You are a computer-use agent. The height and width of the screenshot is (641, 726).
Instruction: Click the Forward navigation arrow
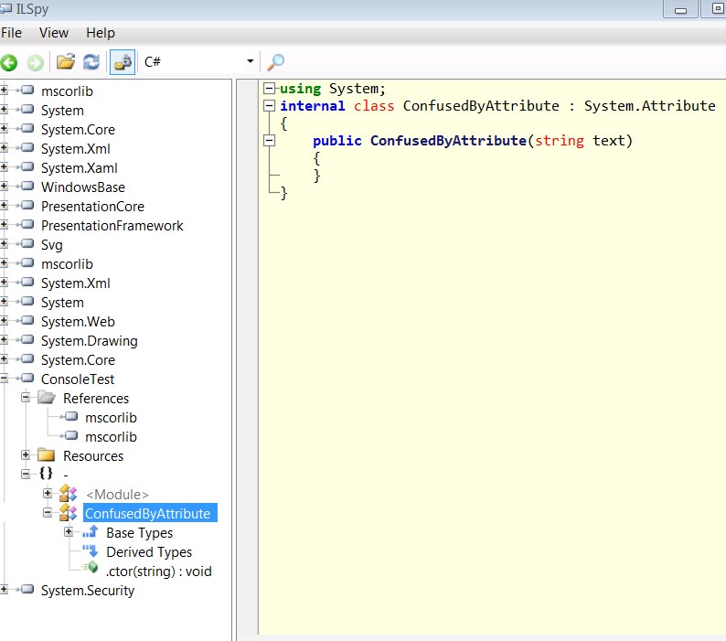click(35, 62)
